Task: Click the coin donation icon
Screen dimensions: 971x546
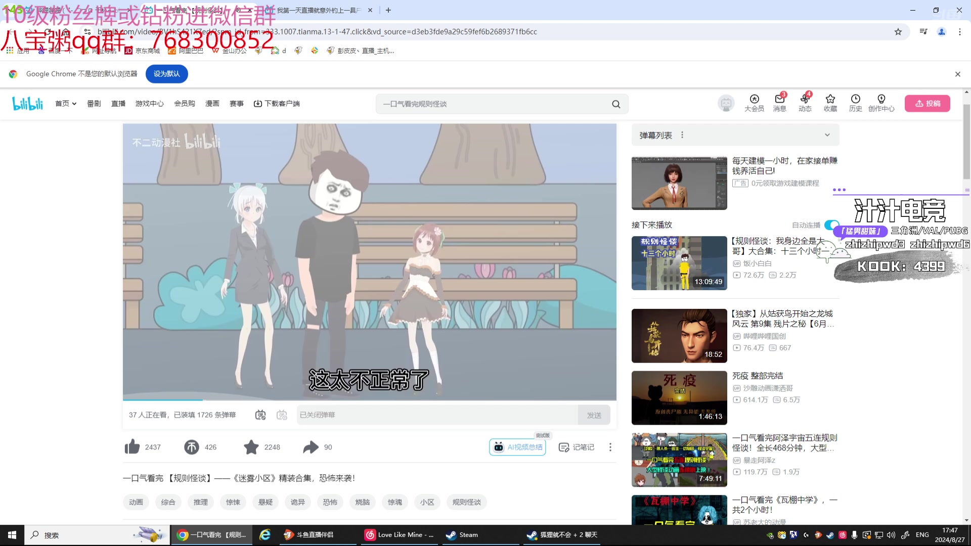Action: (192, 447)
